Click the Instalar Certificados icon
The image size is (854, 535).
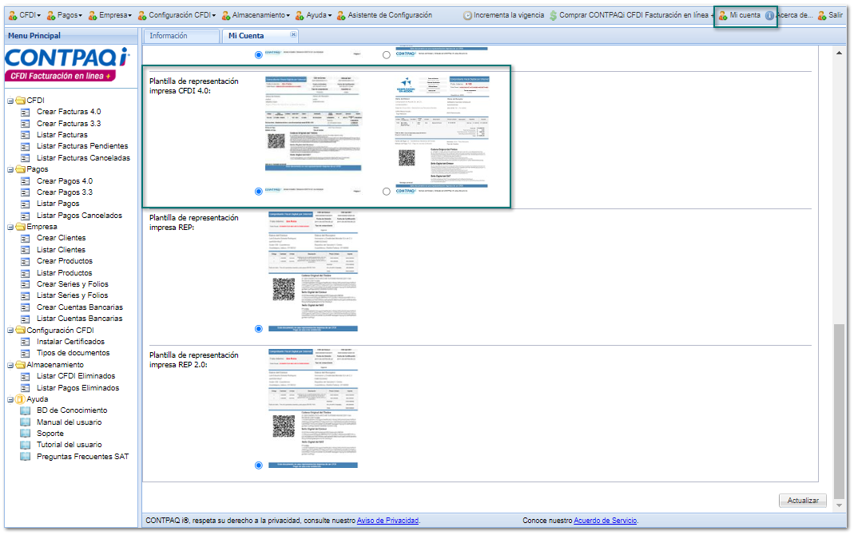pyautogui.click(x=26, y=342)
